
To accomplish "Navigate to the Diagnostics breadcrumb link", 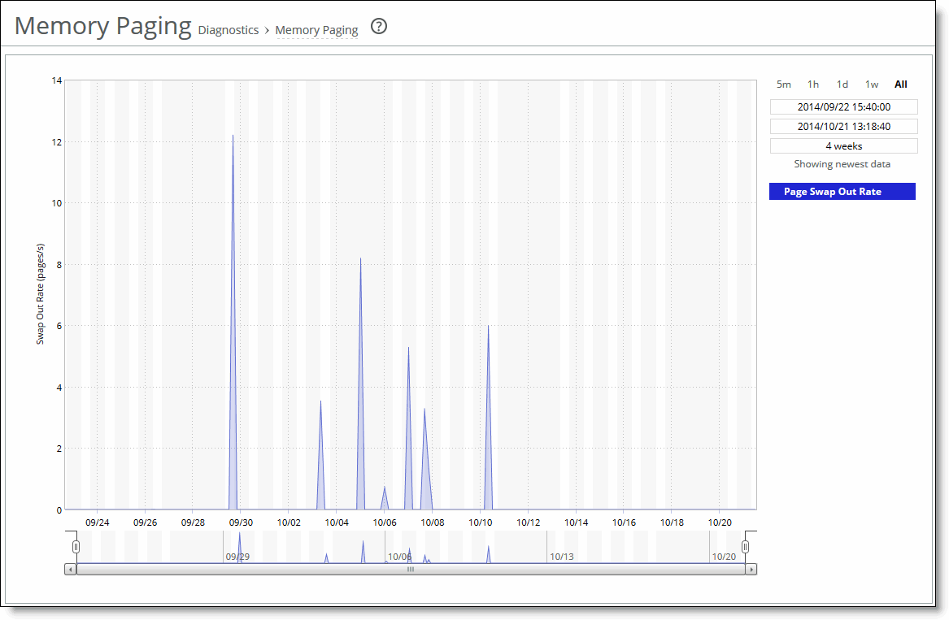I will [229, 30].
